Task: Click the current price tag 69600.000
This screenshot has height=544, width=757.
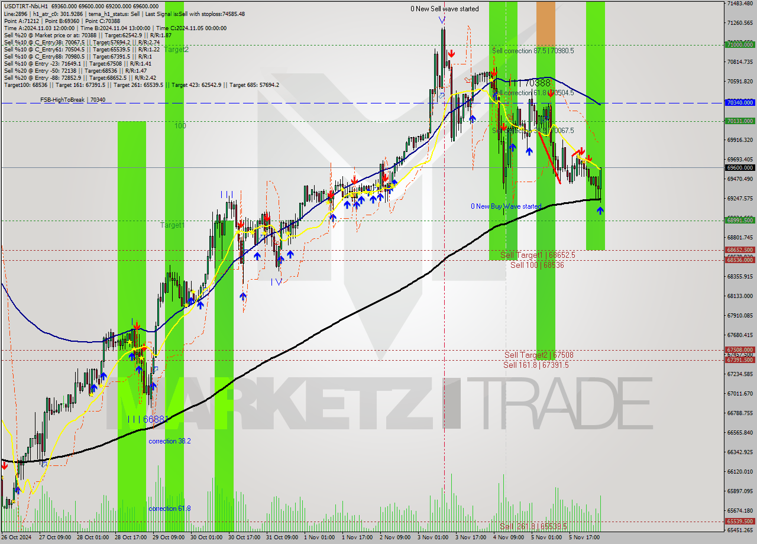Action: [x=739, y=167]
